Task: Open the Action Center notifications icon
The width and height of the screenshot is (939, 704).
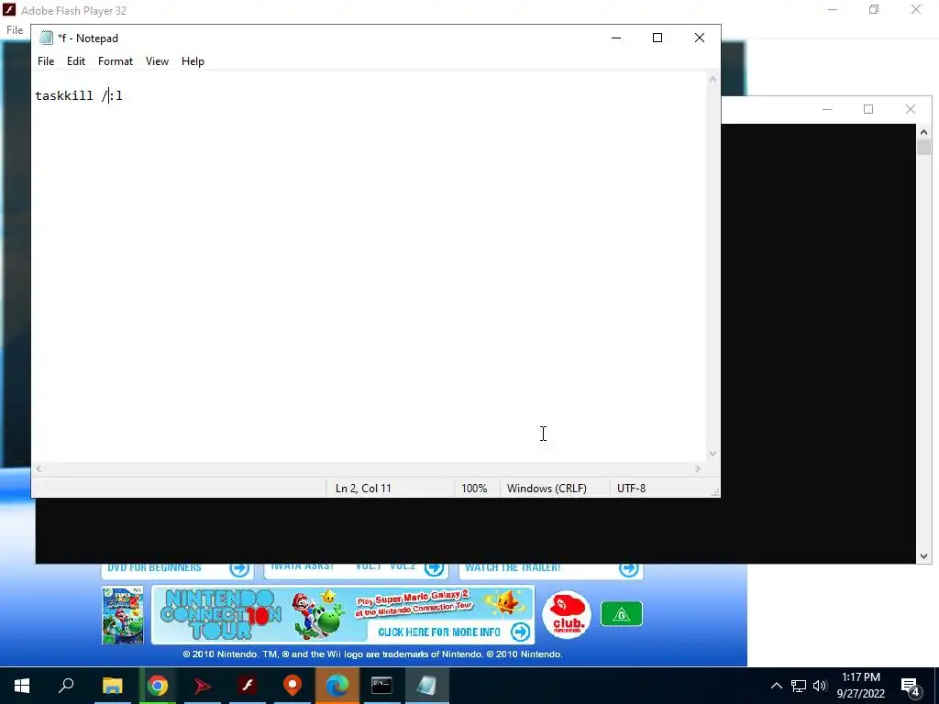Action: point(911,687)
